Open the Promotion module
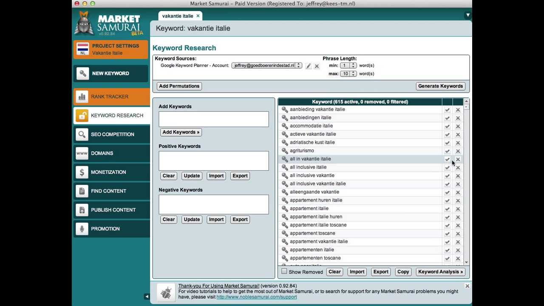The image size is (544, 306). [x=111, y=229]
